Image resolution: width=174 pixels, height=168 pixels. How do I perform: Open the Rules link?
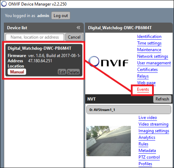143,144
